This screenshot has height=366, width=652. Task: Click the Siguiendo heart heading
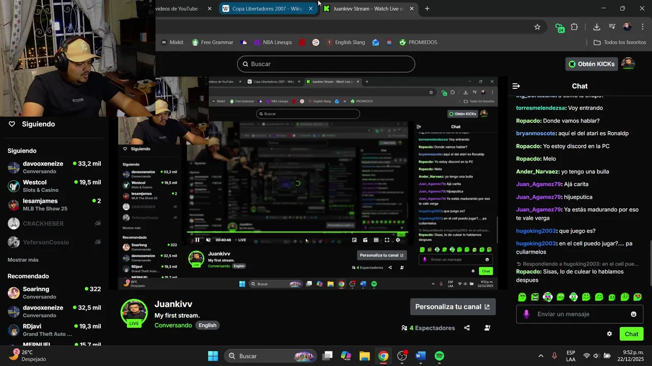(x=32, y=124)
